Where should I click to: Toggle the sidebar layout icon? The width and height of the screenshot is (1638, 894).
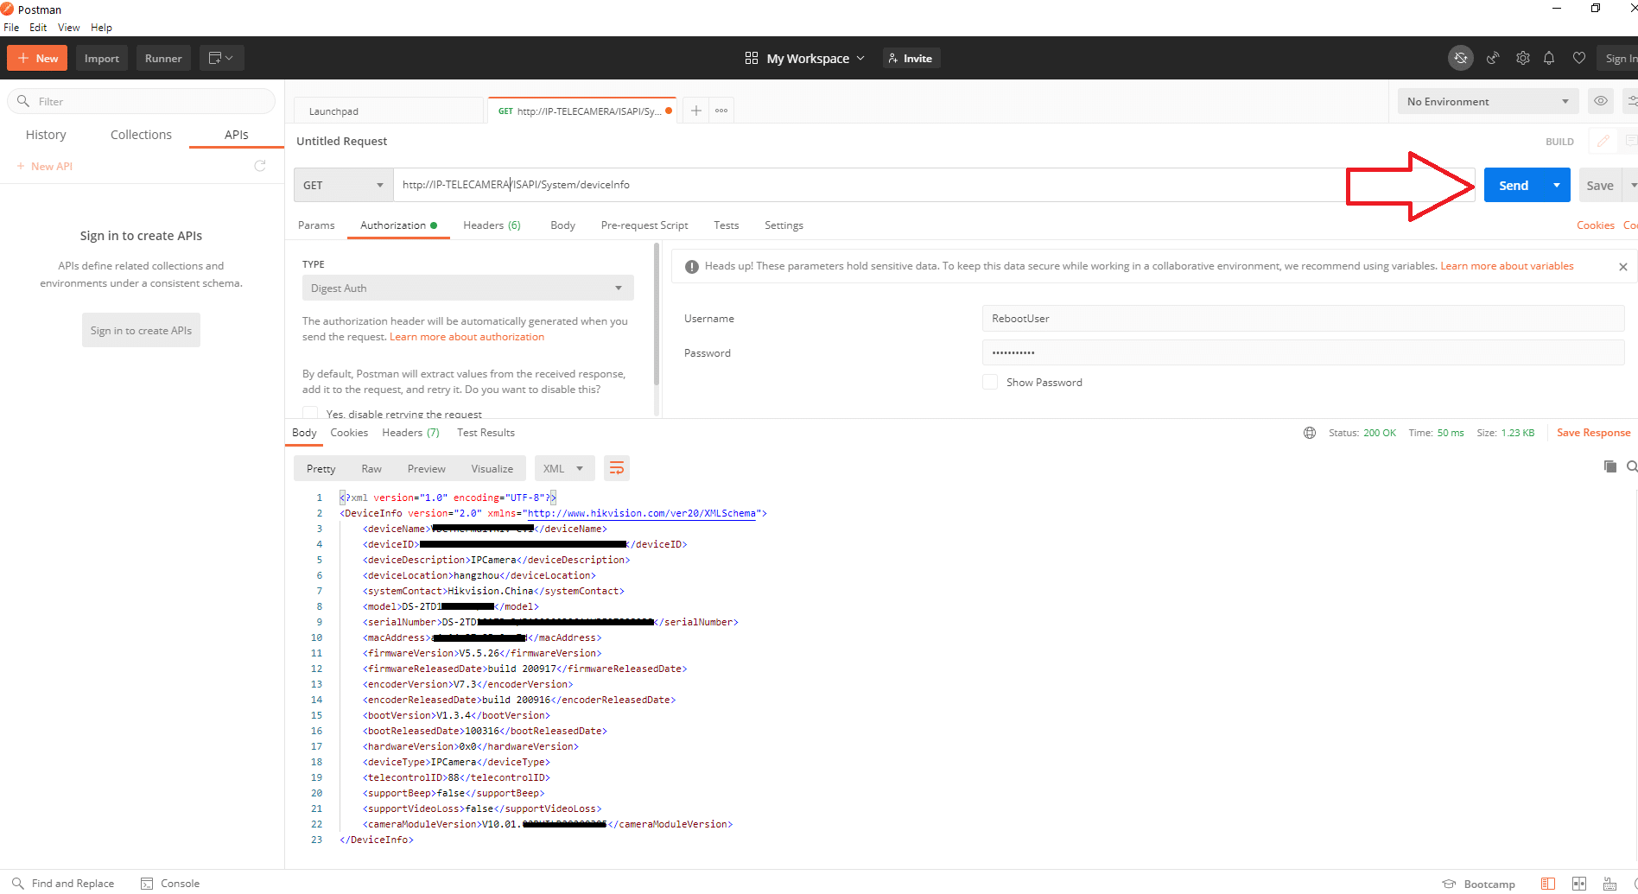pos(1548,884)
